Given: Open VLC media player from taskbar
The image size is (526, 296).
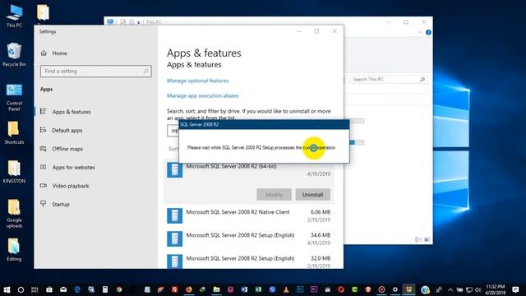Looking at the screenshot, I should (x=286, y=289).
